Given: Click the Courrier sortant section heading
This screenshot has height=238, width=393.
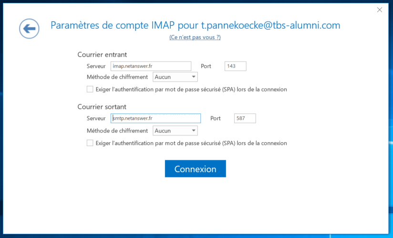Looking at the screenshot, I should [x=102, y=107].
